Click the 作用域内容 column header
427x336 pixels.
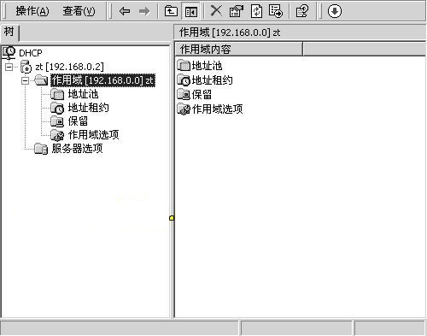(x=238, y=49)
